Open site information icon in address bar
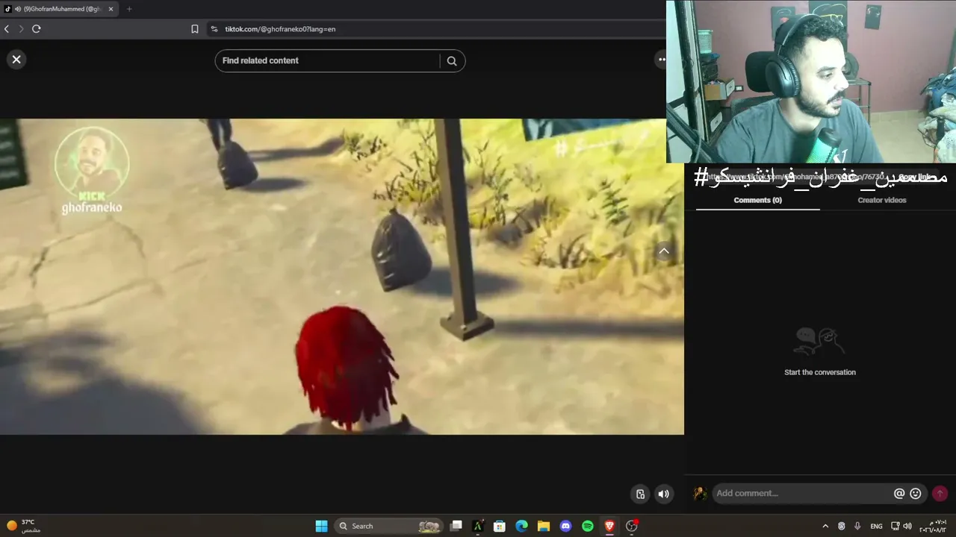This screenshot has height=537, width=956. point(214,29)
